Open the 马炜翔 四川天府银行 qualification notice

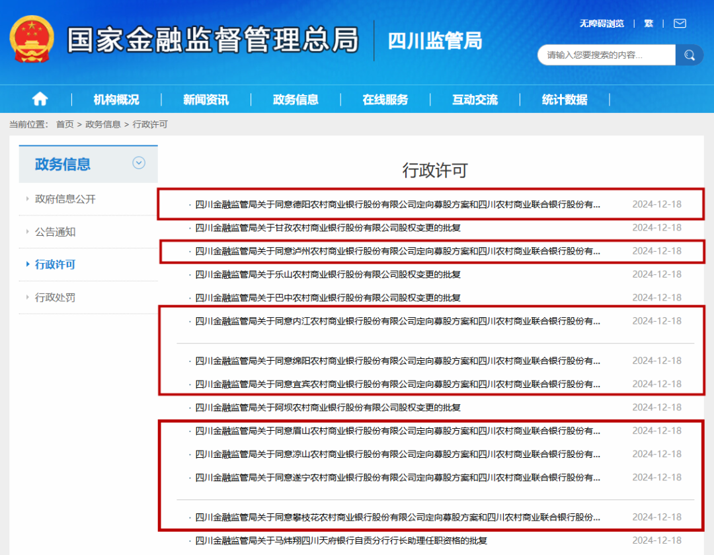tap(341, 540)
